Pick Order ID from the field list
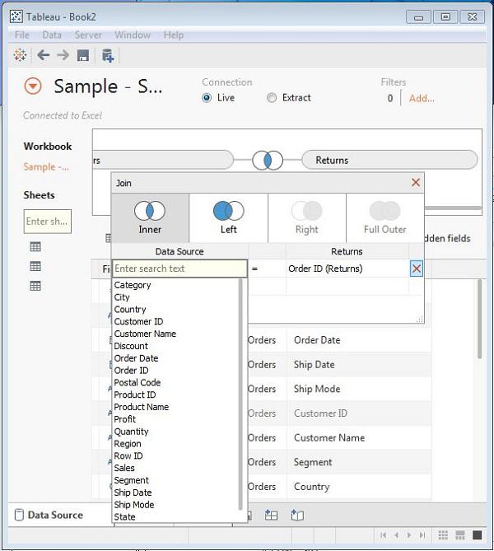This screenshot has height=551, width=494. (x=132, y=371)
